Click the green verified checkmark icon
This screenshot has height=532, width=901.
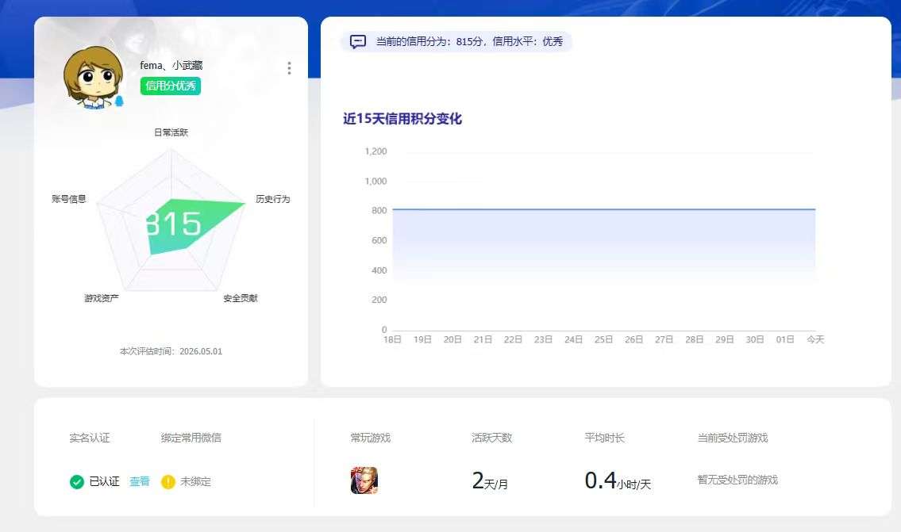click(x=77, y=482)
